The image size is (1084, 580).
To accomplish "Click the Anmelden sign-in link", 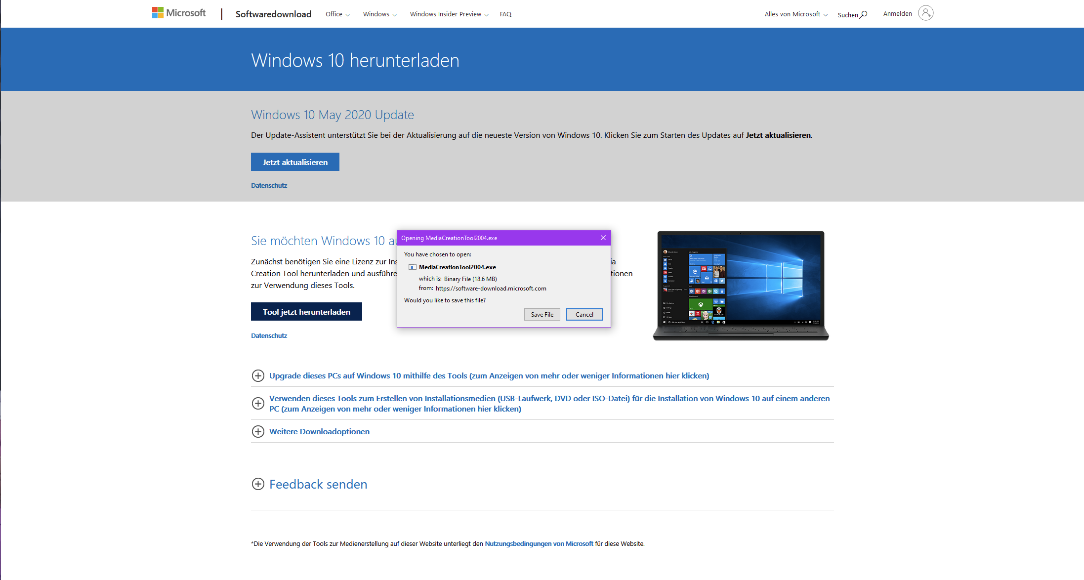I will click(897, 13).
